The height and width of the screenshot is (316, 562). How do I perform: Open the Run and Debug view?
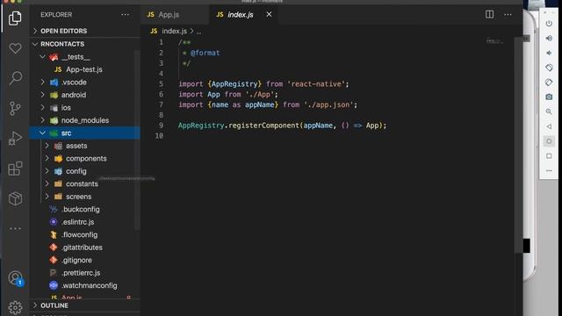click(15, 139)
